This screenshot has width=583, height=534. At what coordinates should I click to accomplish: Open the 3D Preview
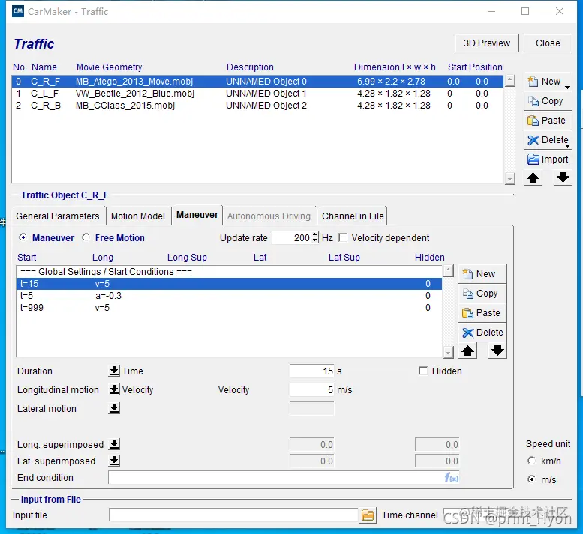(x=487, y=43)
